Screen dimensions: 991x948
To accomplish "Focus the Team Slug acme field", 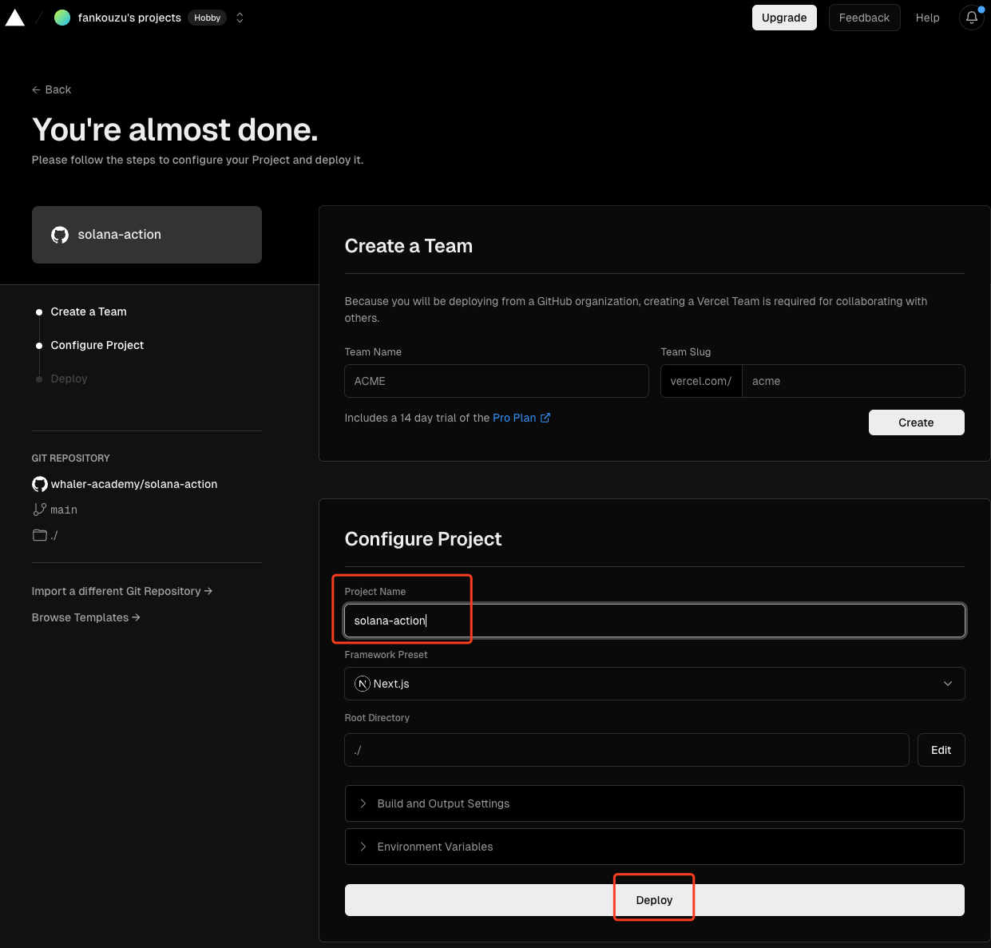I will 853,381.
